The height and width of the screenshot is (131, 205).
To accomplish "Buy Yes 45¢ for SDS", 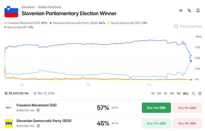I will (156, 123).
